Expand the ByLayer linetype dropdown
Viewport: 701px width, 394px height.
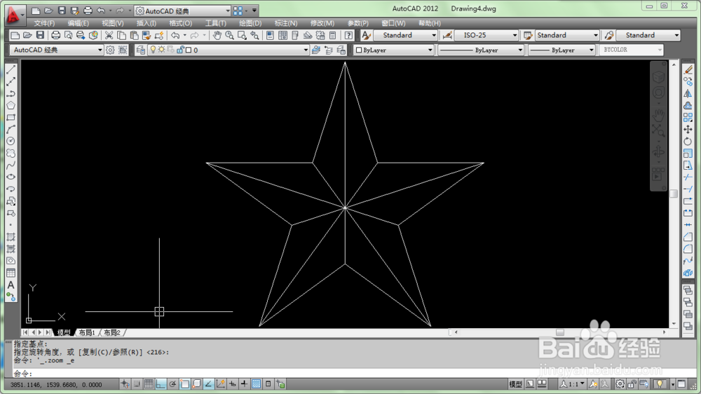481,50
